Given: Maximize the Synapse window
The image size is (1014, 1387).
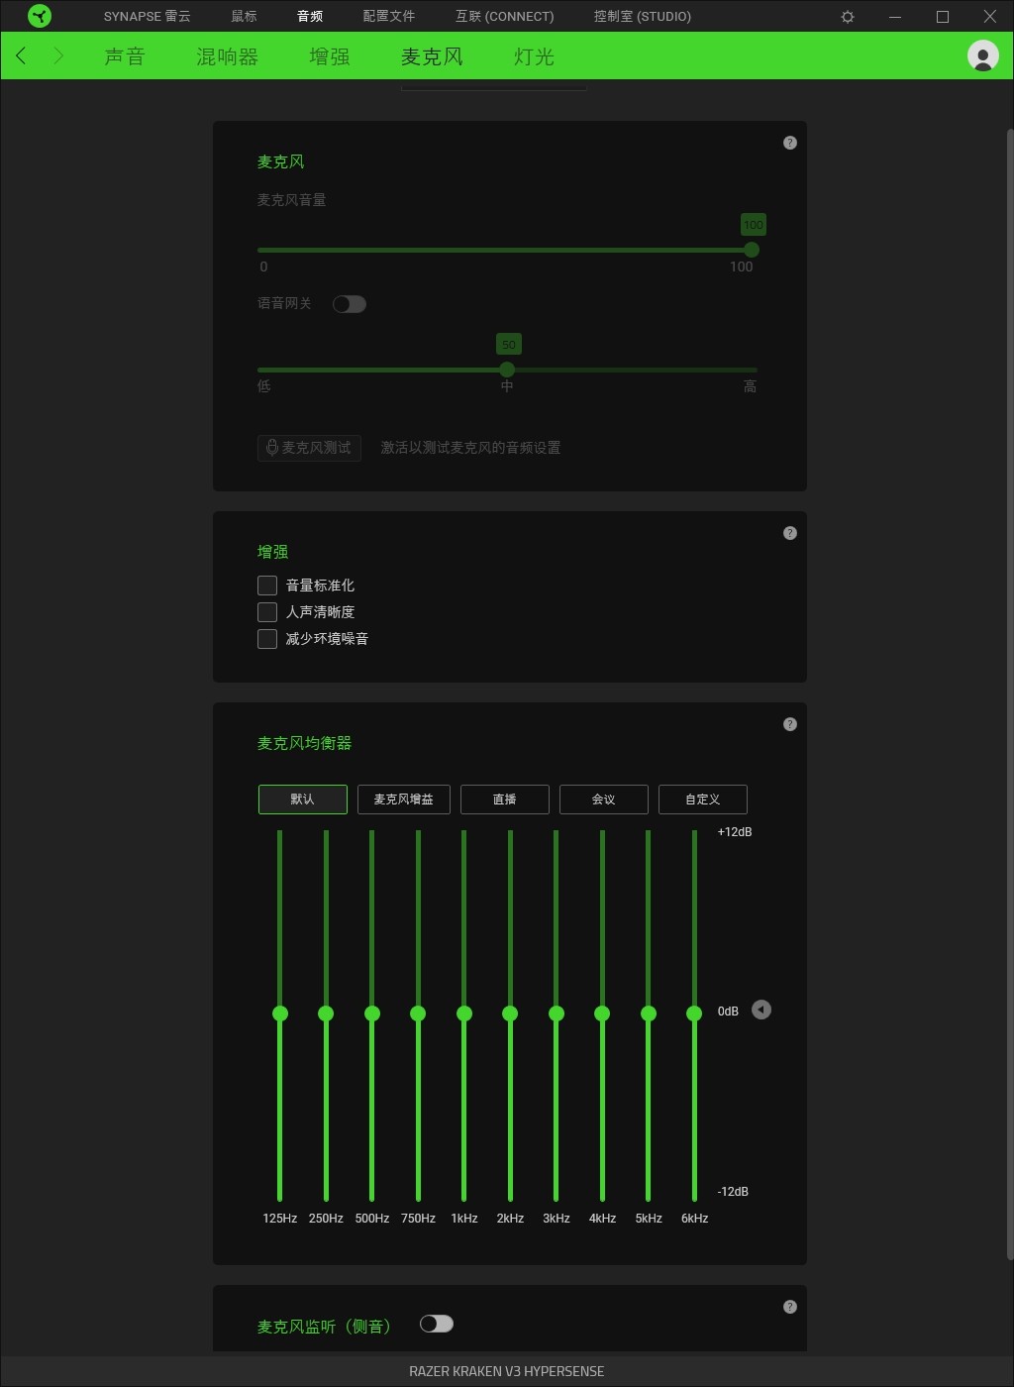Looking at the screenshot, I should (943, 17).
